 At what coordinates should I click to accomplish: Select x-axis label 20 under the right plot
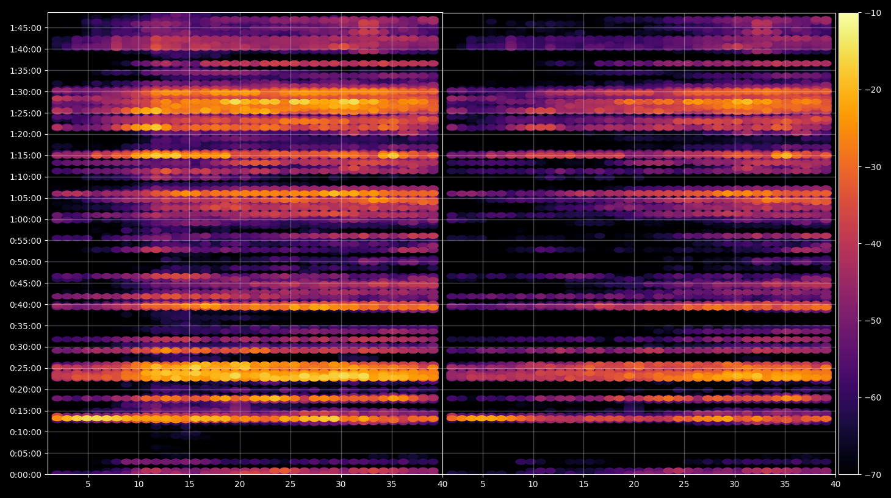pos(634,485)
